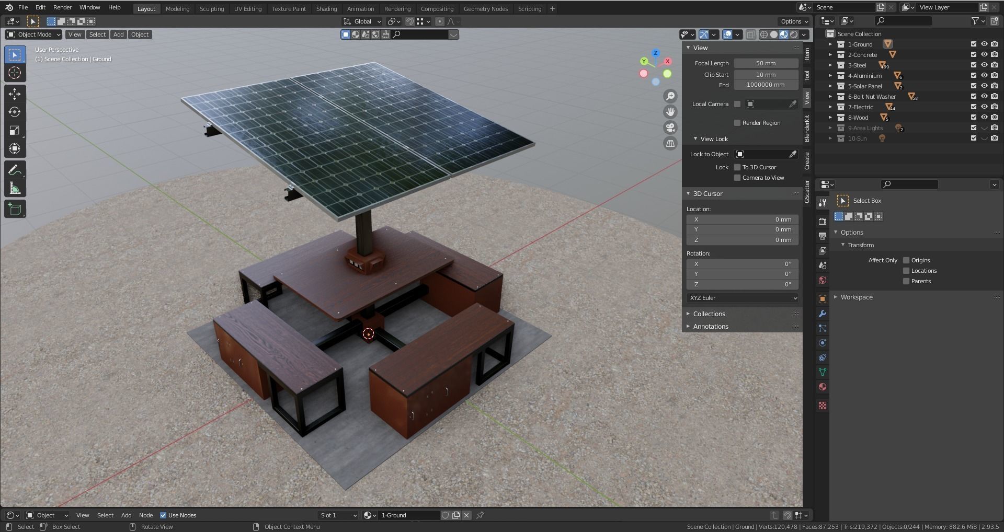Toggle the pin icon in the node editor header
The height and width of the screenshot is (532, 1004).
point(480,515)
